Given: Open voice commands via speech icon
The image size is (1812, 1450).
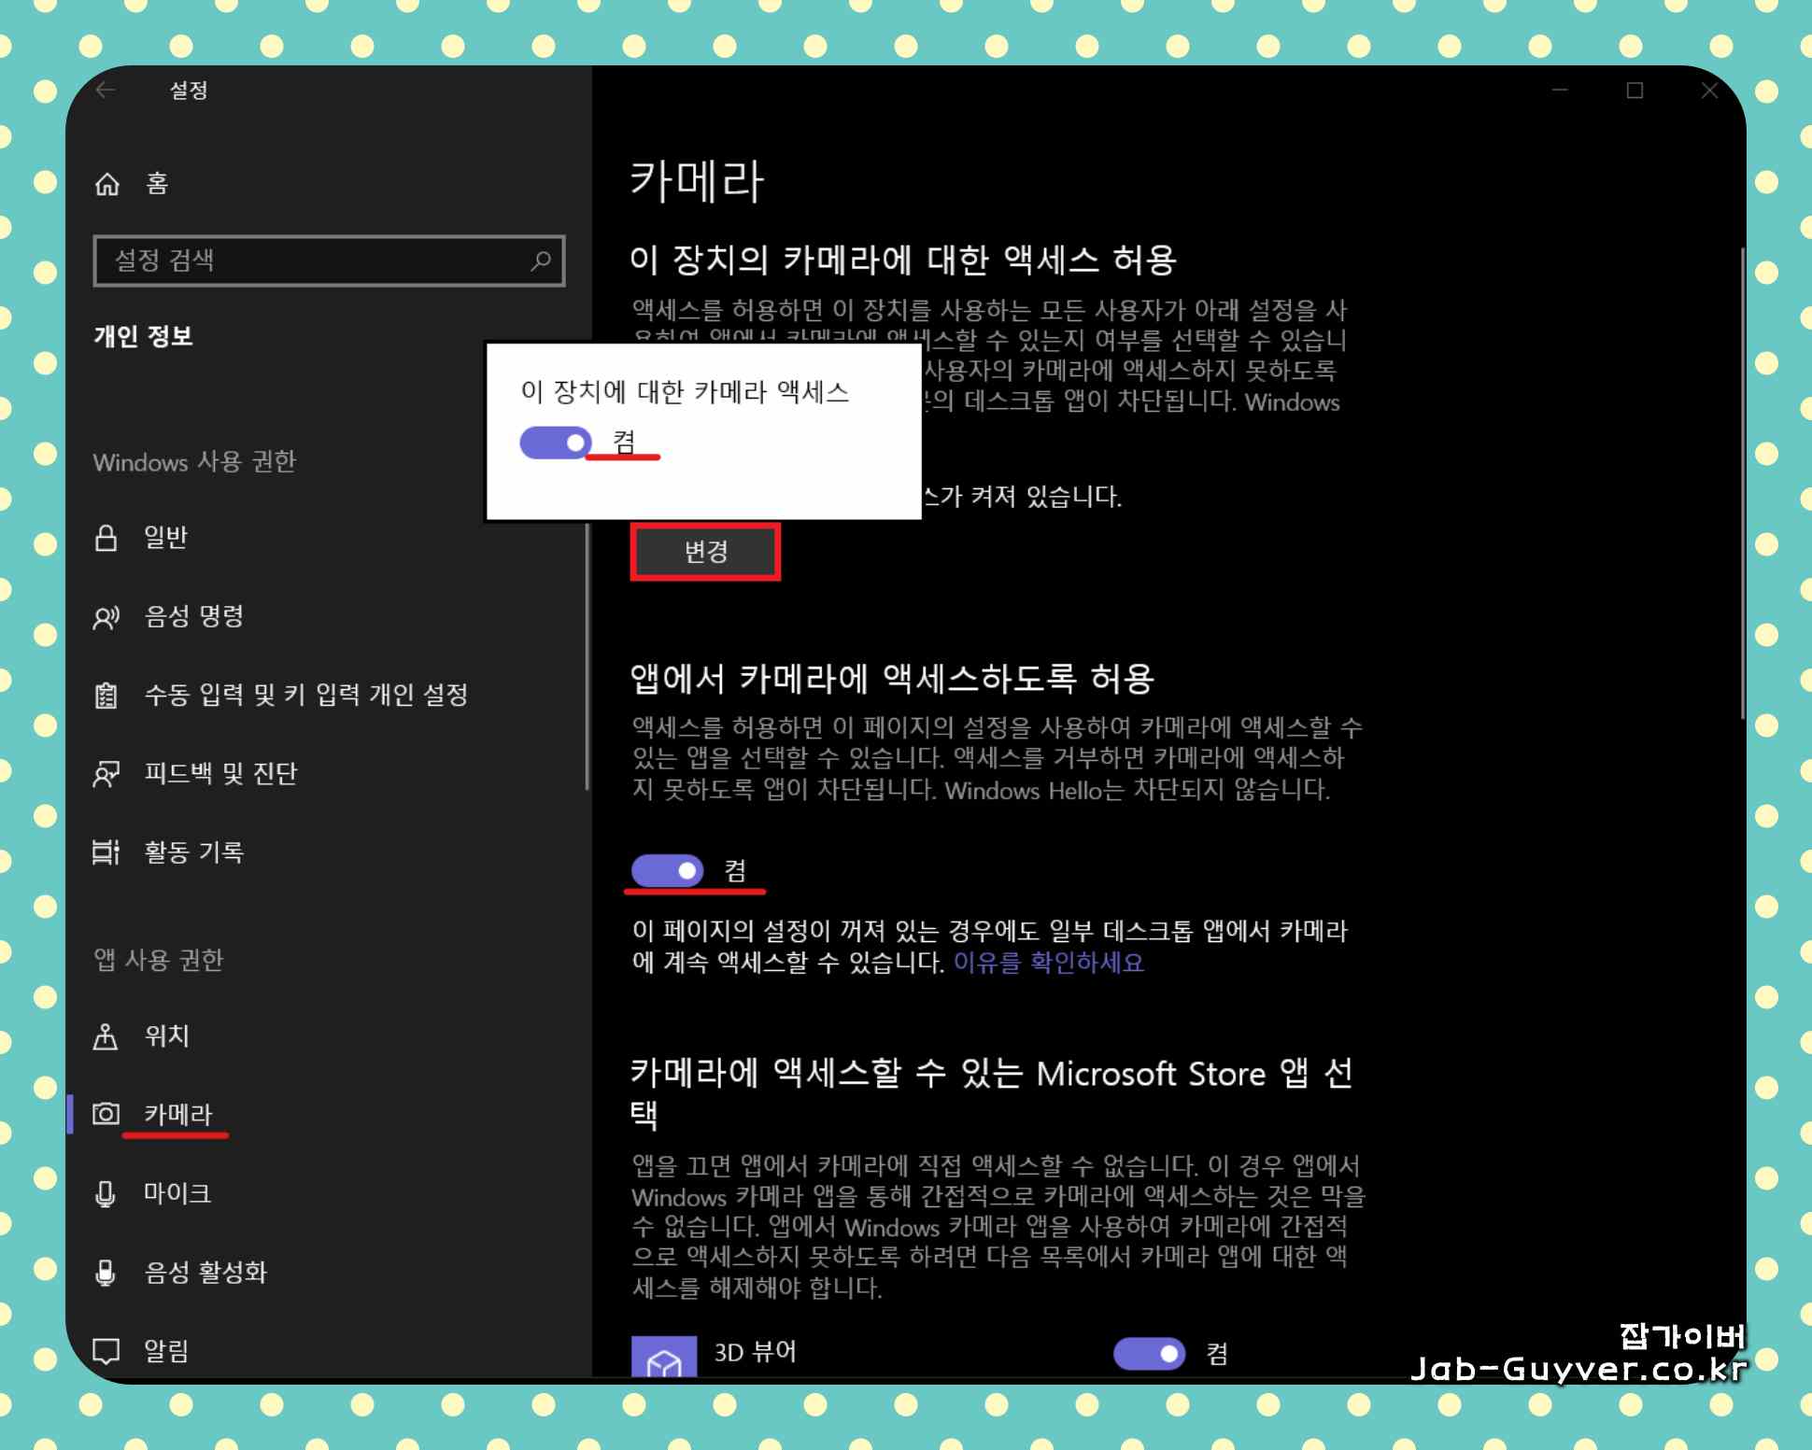Looking at the screenshot, I should tap(106, 617).
